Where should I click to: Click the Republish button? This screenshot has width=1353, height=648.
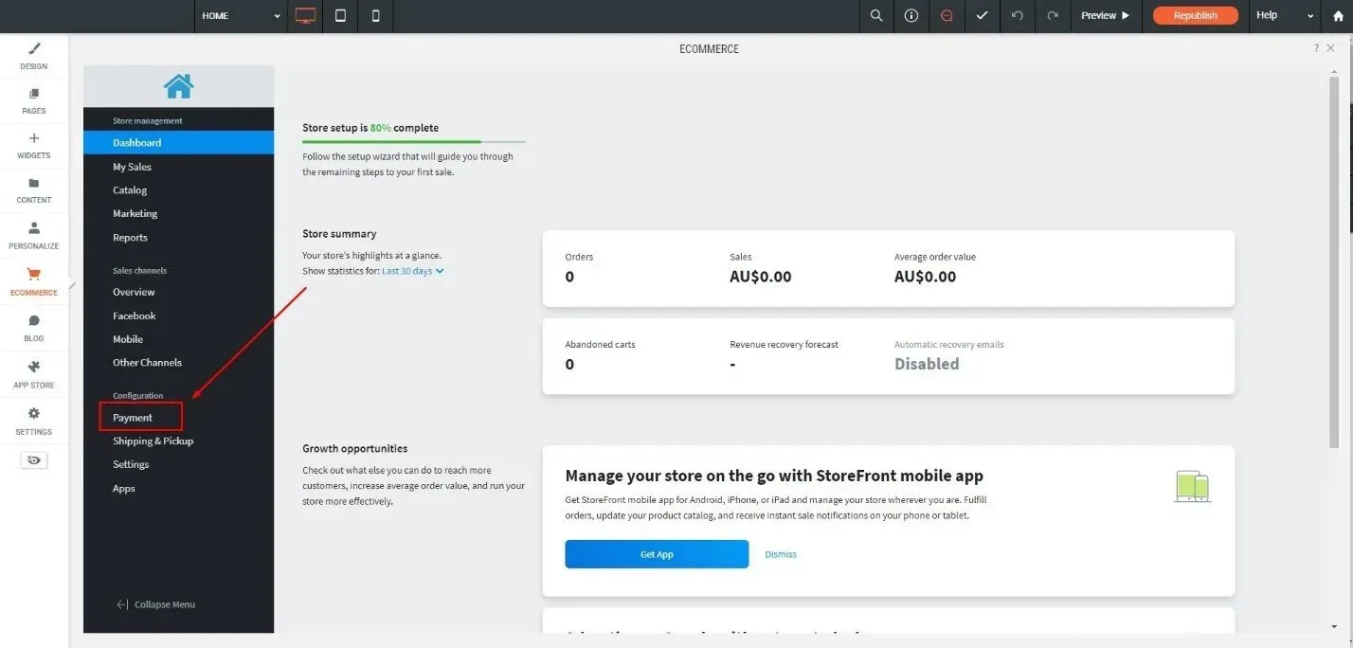coord(1195,16)
